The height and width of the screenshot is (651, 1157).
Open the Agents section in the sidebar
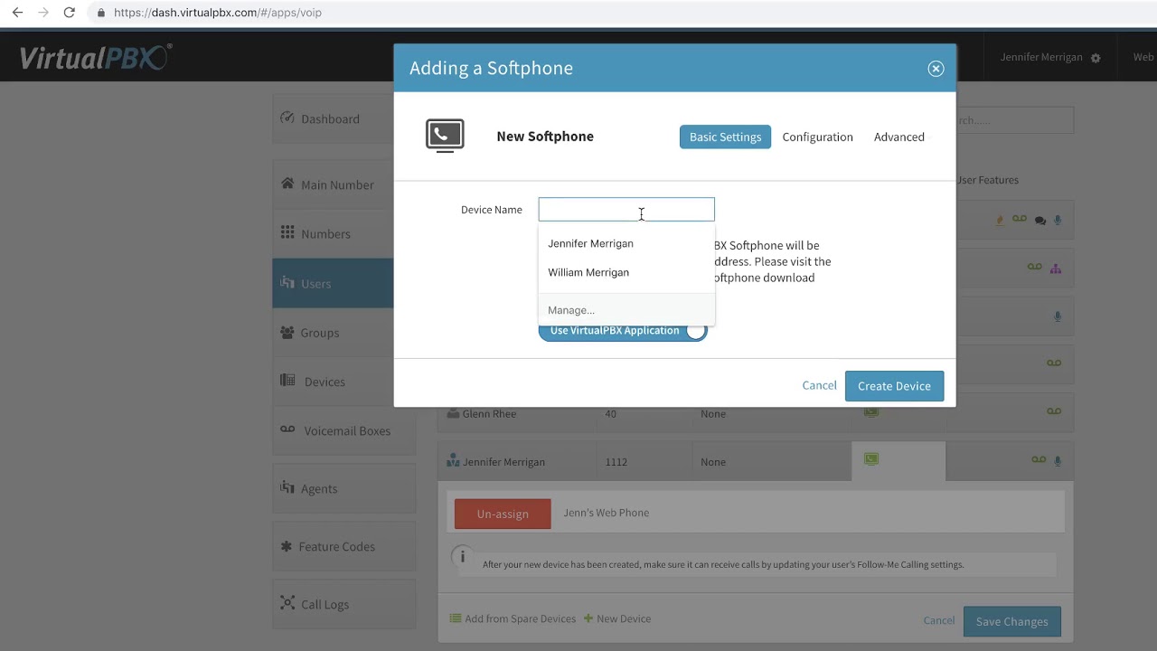344,488
